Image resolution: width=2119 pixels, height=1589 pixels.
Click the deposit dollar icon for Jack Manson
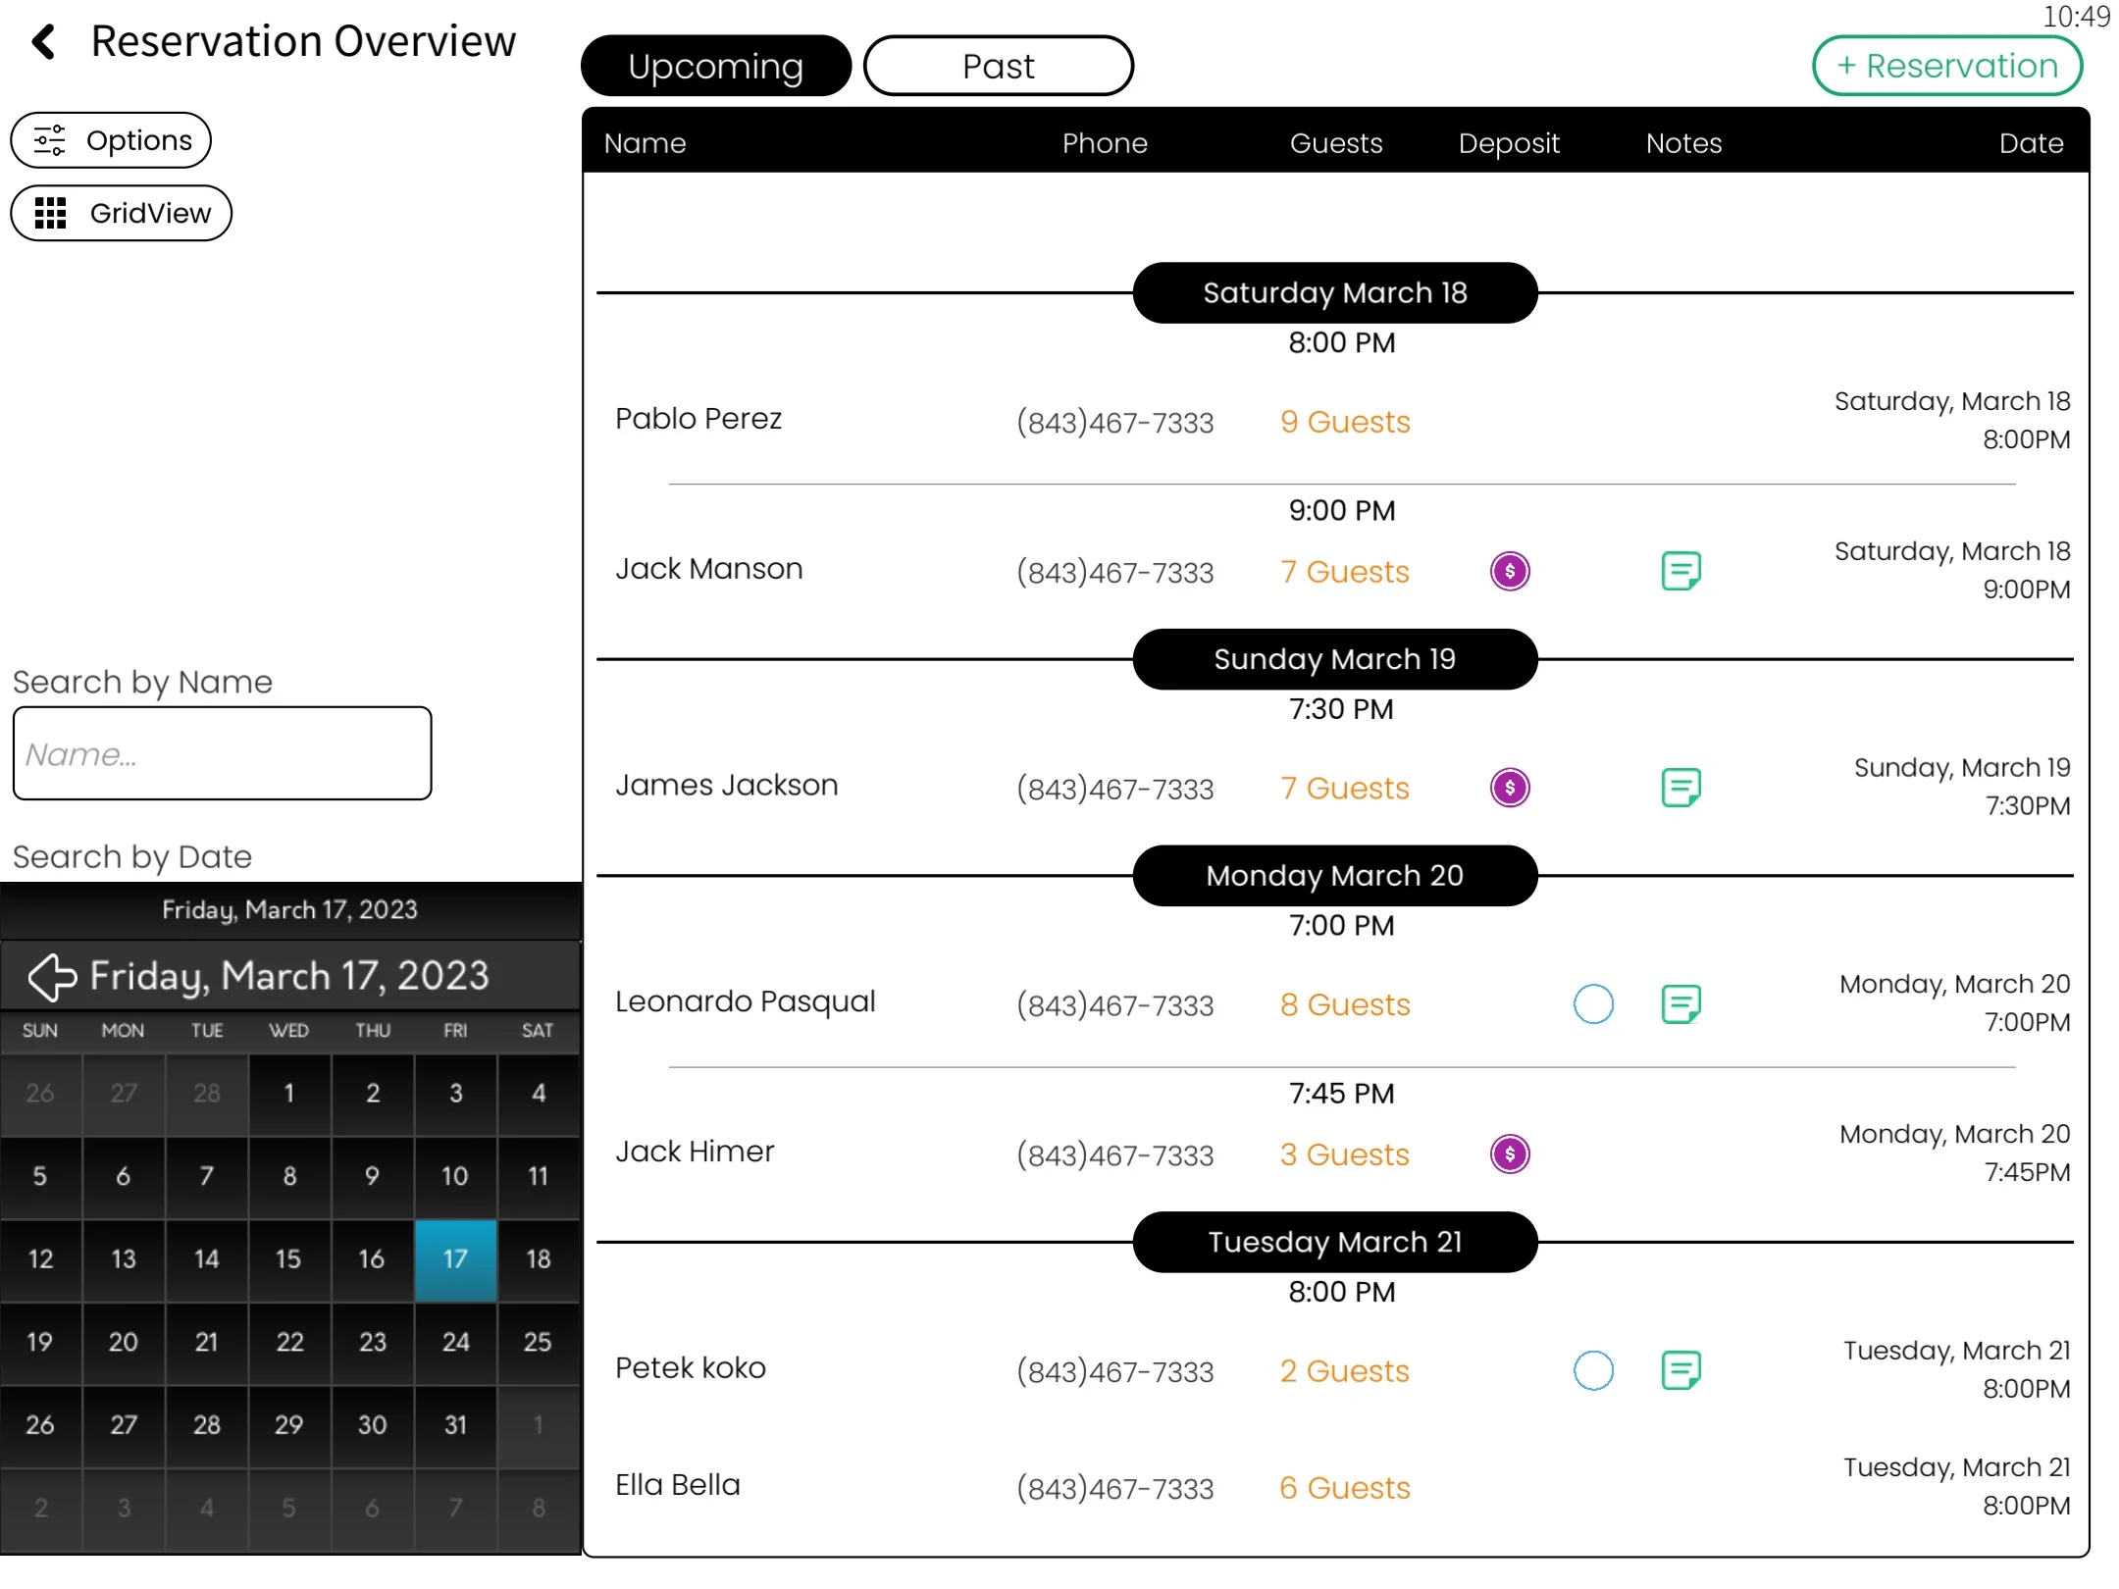tap(1509, 571)
